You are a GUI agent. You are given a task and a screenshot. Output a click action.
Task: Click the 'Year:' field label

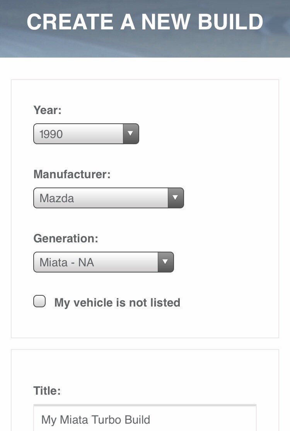(x=48, y=110)
